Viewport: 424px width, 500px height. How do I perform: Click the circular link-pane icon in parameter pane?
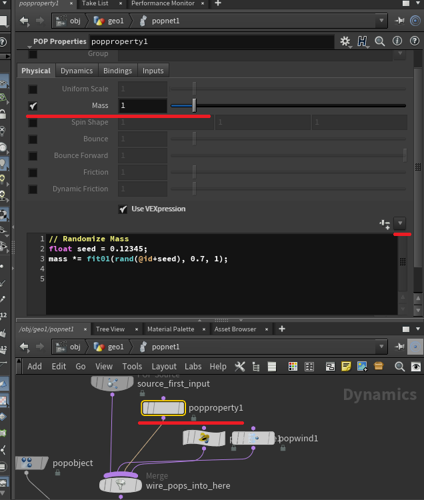tap(415, 21)
